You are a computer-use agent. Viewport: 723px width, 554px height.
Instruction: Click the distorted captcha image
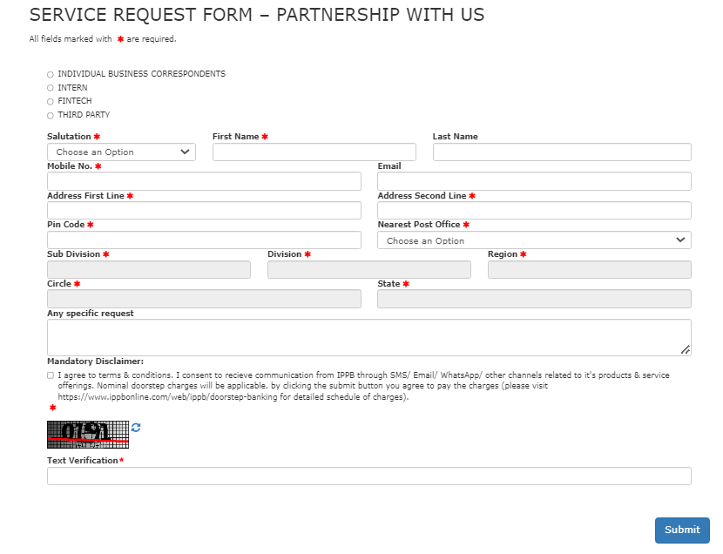tap(86, 434)
